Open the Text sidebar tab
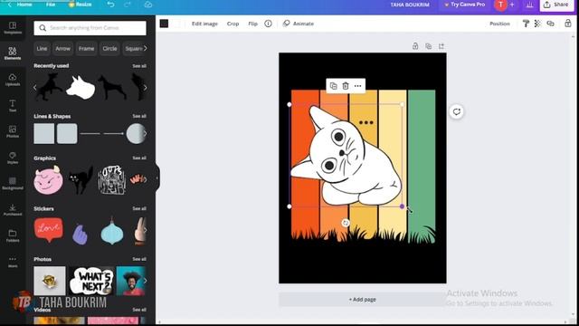This screenshot has height=326, width=579. click(x=13, y=105)
